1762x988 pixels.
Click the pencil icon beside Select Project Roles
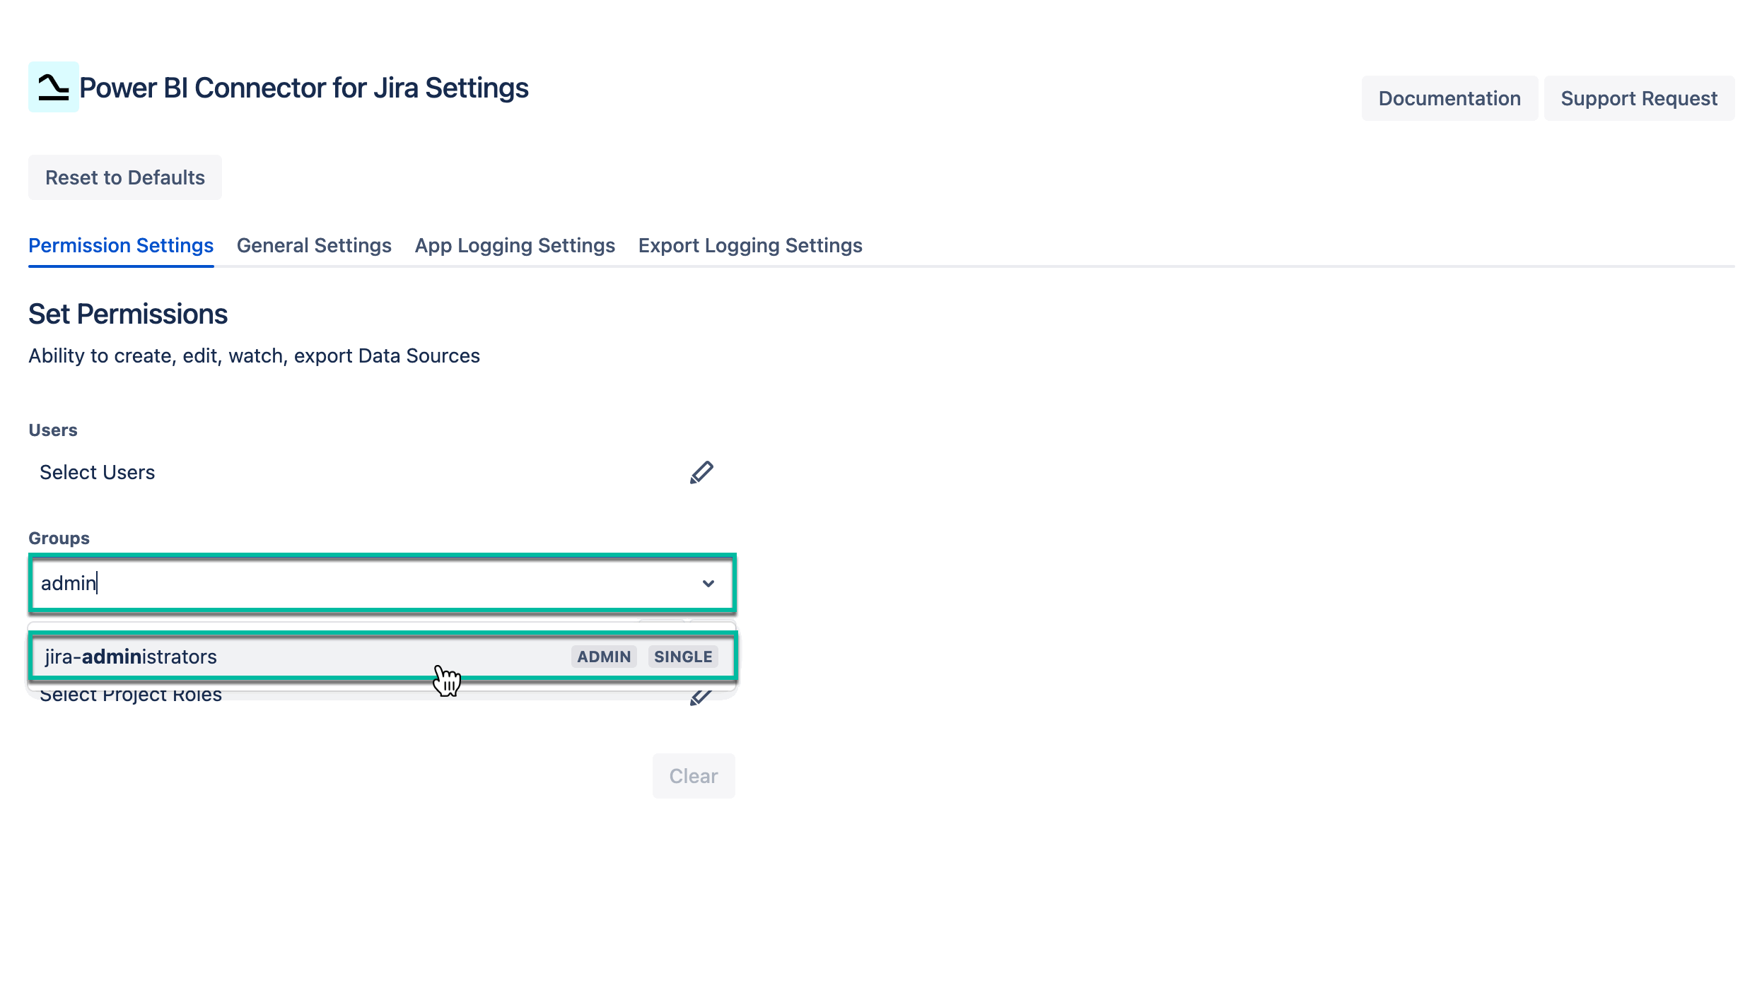pos(699,697)
